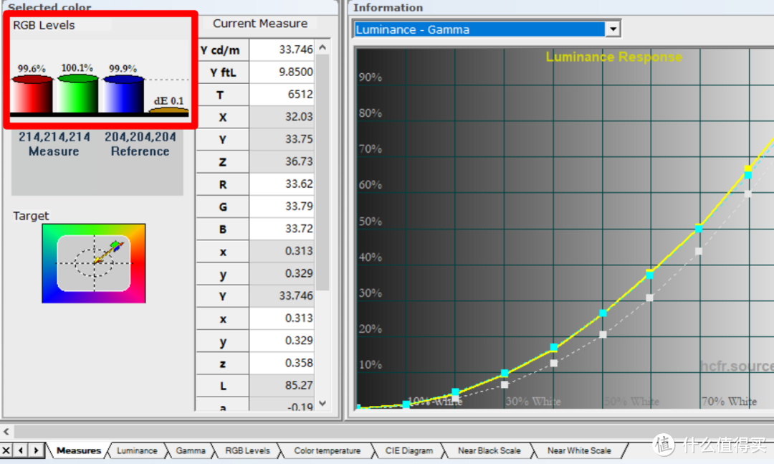Click the blue RGB level cylinder
Viewport: 774px width, 464px height.
point(123,95)
